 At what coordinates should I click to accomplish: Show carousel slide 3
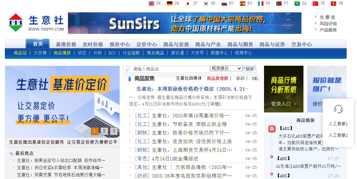click(x=114, y=131)
